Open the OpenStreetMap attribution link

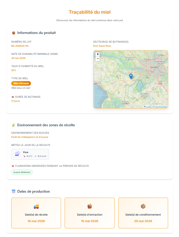coord(161,107)
